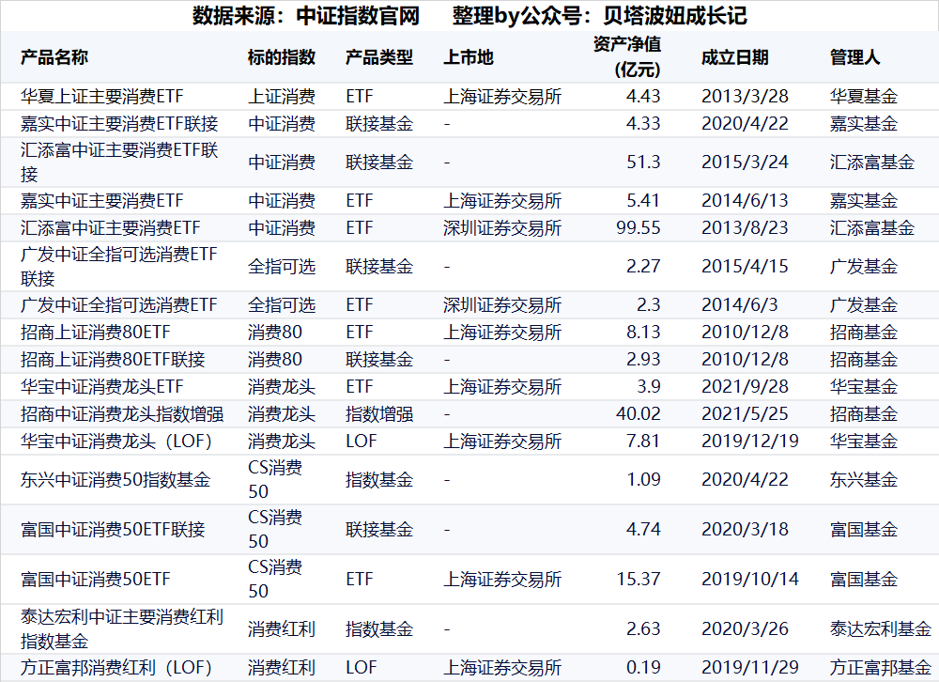Click the date 2020/3/18
Screen dimensions: 939x682
745,529
